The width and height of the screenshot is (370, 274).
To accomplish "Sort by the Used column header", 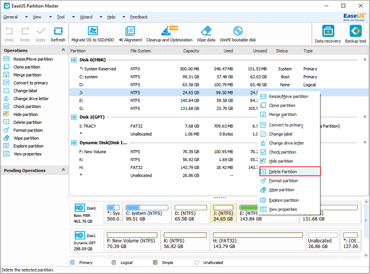I will click(x=217, y=51).
